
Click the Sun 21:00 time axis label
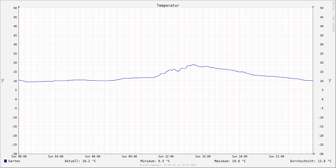tap(277, 157)
